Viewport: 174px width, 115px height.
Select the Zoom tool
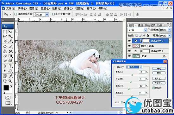pyautogui.click(x=10, y=81)
